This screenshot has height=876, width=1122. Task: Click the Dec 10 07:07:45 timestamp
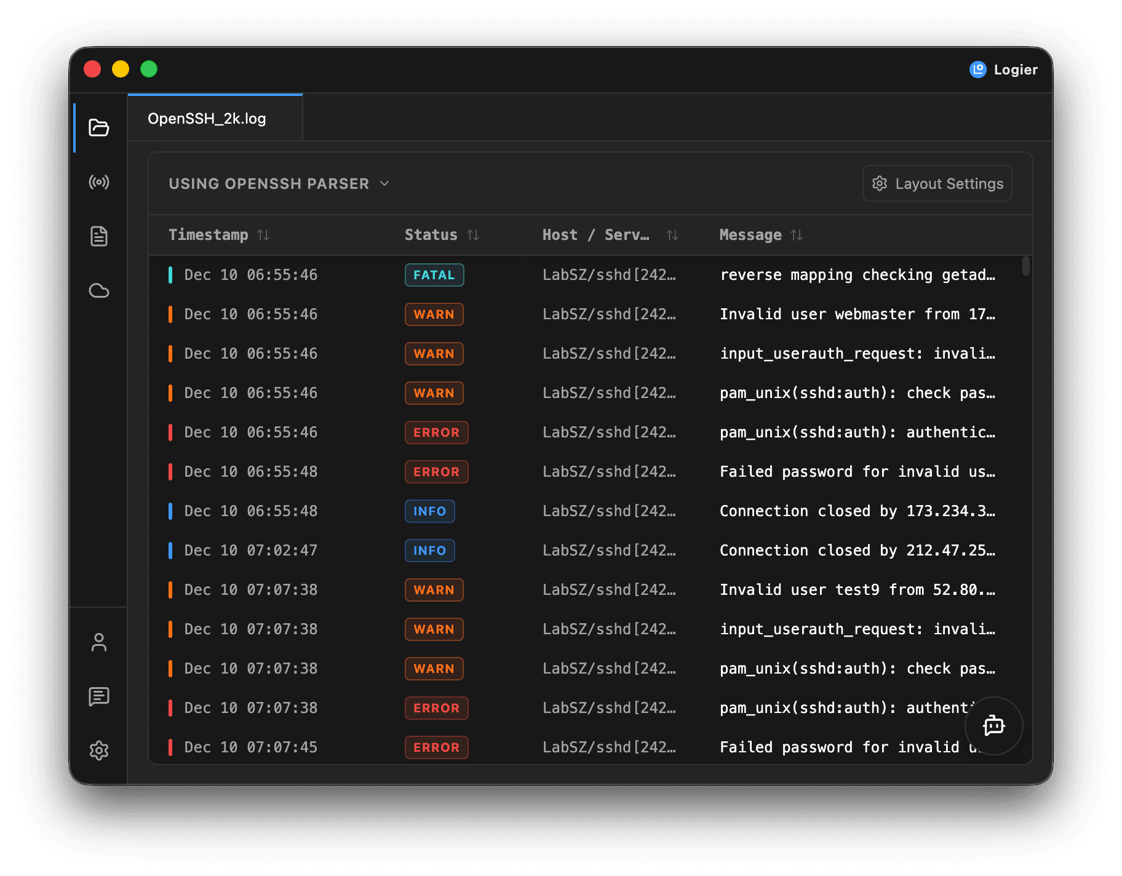pos(251,747)
